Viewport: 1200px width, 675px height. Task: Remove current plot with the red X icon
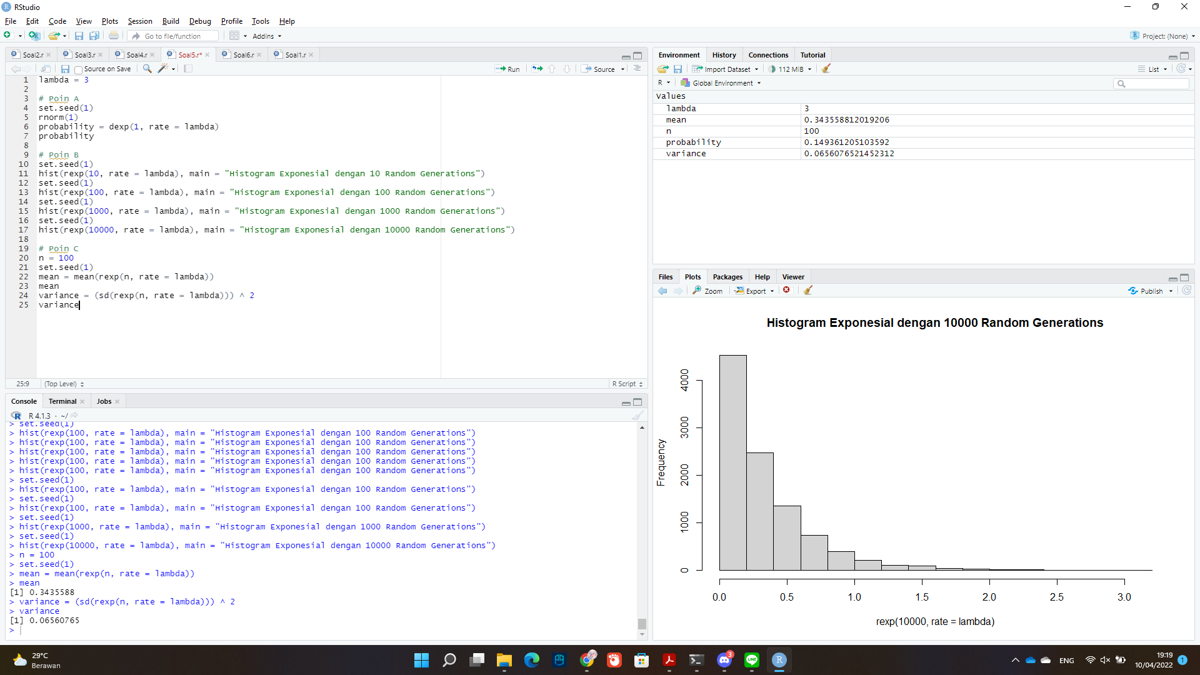click(787, 290)
